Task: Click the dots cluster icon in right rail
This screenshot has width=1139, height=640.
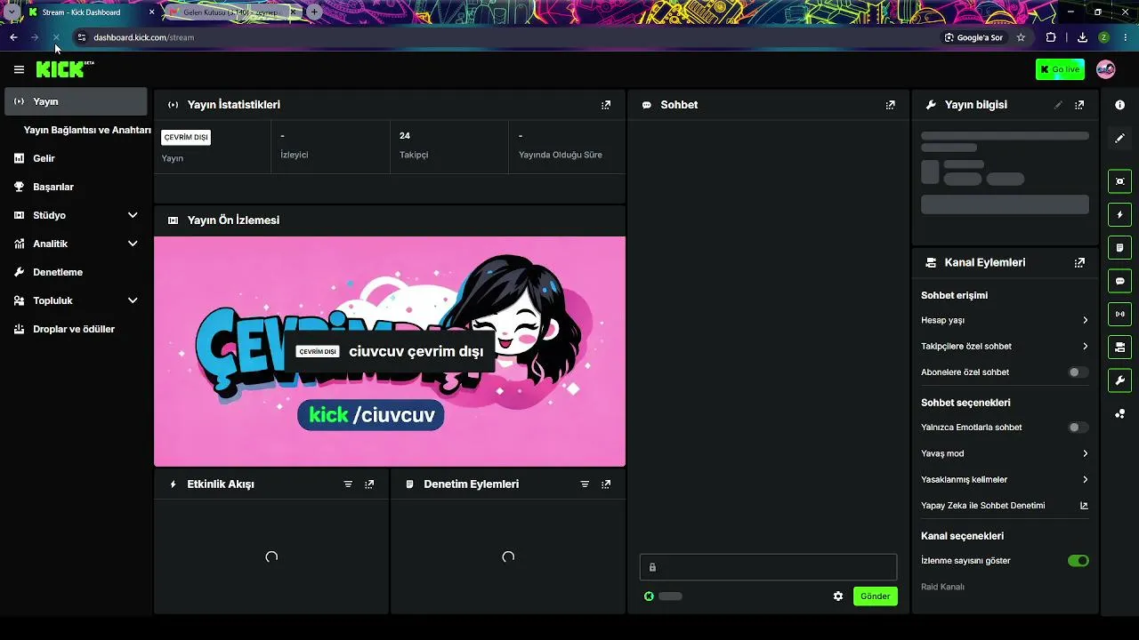Action: point(1120,413)
